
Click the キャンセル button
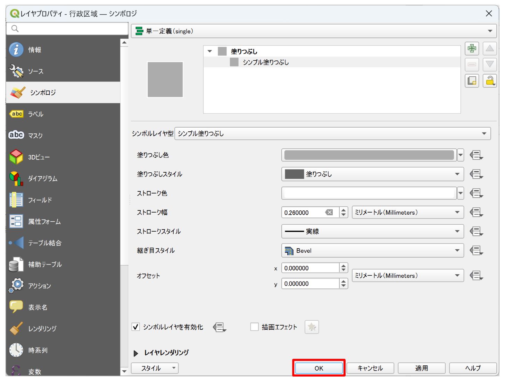click(x=370, y=368)
